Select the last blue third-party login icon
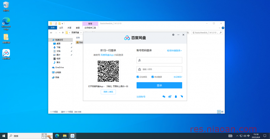The image size is (270, 139). pos(182,97)
